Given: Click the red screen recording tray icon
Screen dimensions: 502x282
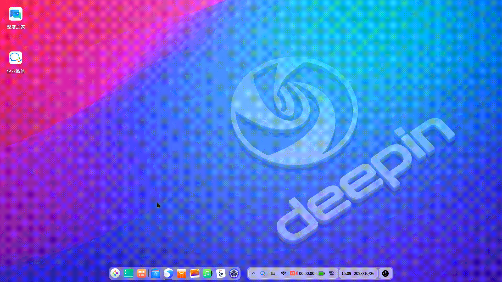Looking at the screenshot, I should coord(293,273).
